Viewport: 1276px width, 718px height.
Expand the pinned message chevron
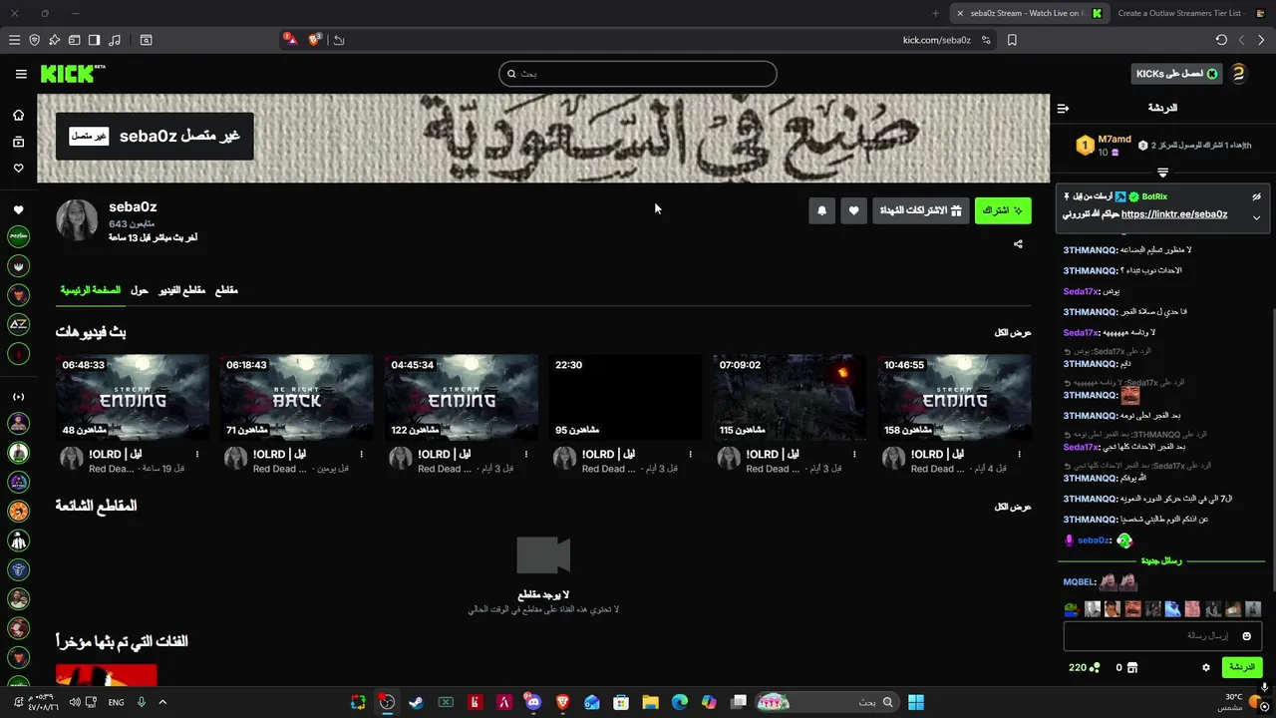[1256, 217]
